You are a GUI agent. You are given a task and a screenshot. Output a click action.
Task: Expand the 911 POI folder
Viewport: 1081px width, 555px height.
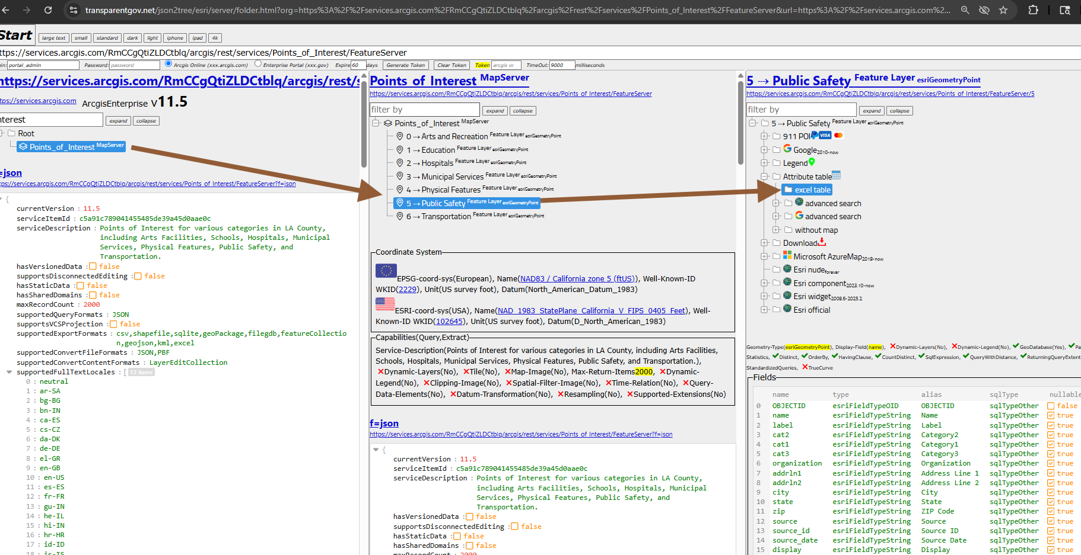click(x=765, y=136)
